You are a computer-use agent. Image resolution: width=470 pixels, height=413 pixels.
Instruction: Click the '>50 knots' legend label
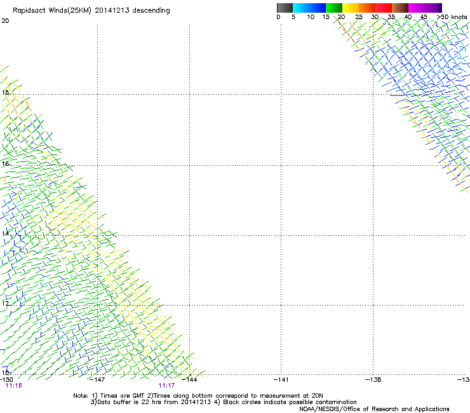click(452, 17)
